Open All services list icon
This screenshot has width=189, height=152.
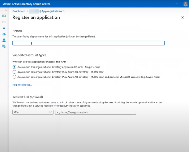4,22
